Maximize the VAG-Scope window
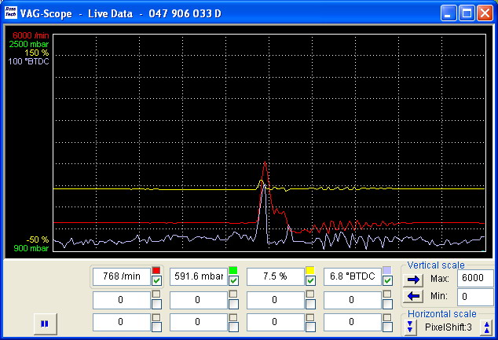The image size is (498, 340). pyautogui.click(x=467, y=13)
